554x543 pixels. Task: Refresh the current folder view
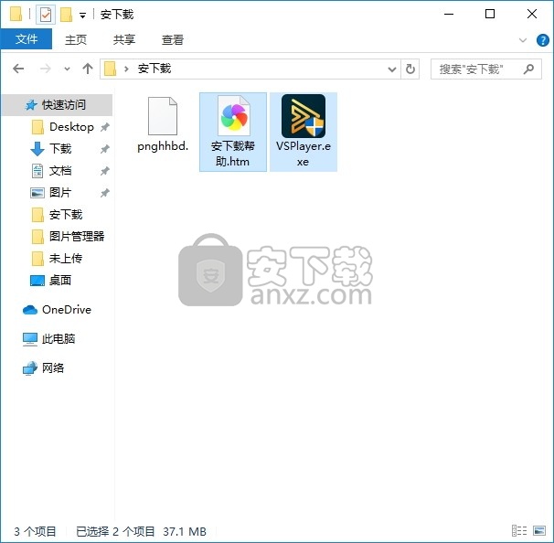(x=410, y=69)
